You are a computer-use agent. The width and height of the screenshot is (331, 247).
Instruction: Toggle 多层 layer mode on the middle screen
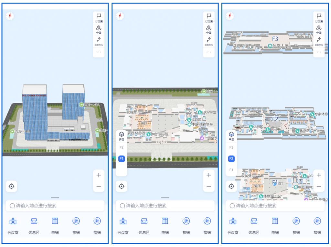pos(122,136)
